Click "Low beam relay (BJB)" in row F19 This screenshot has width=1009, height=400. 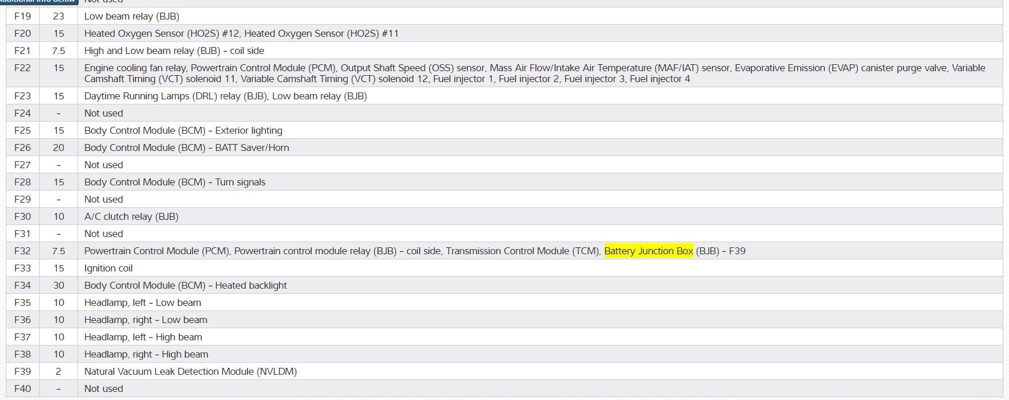click(131, 16)
